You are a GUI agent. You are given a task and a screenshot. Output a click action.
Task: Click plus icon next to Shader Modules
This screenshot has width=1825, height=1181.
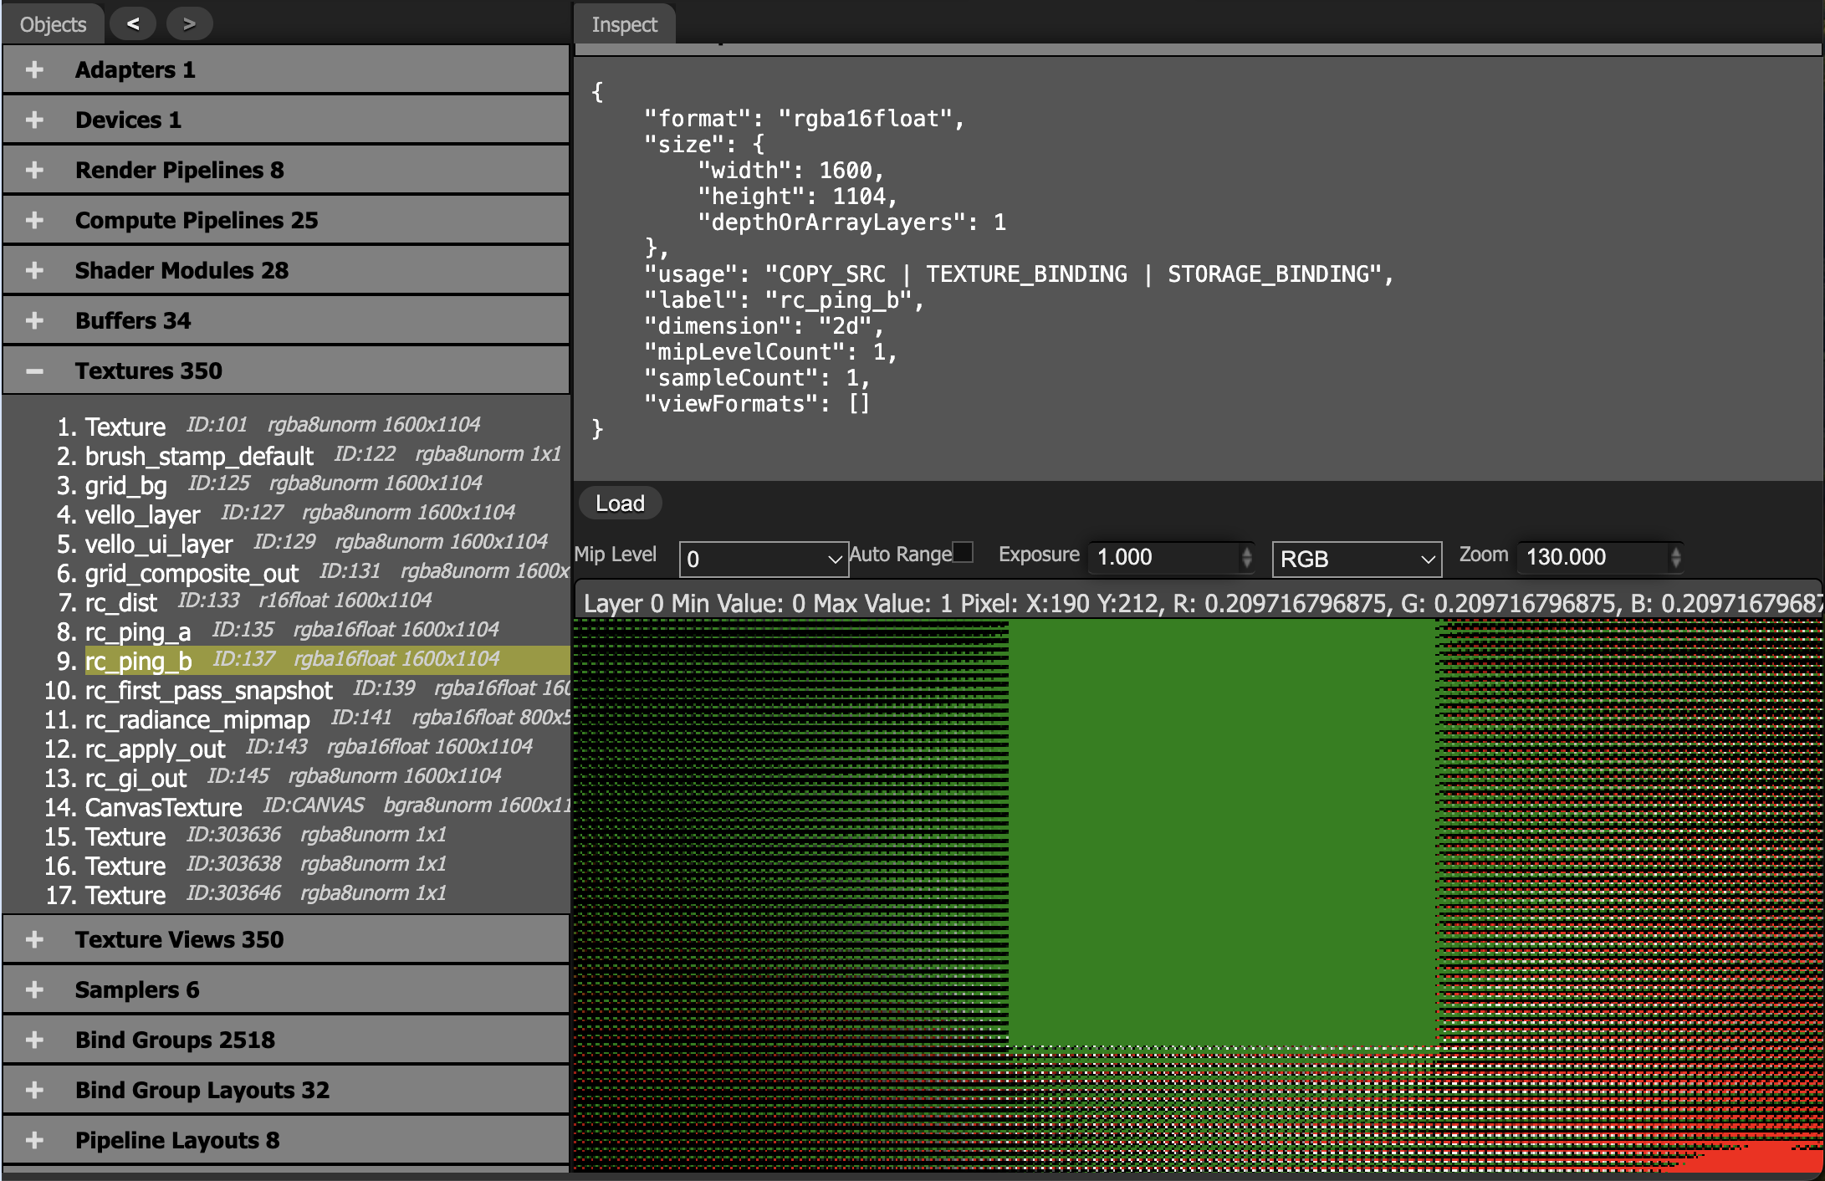click(x=34, y=270)
